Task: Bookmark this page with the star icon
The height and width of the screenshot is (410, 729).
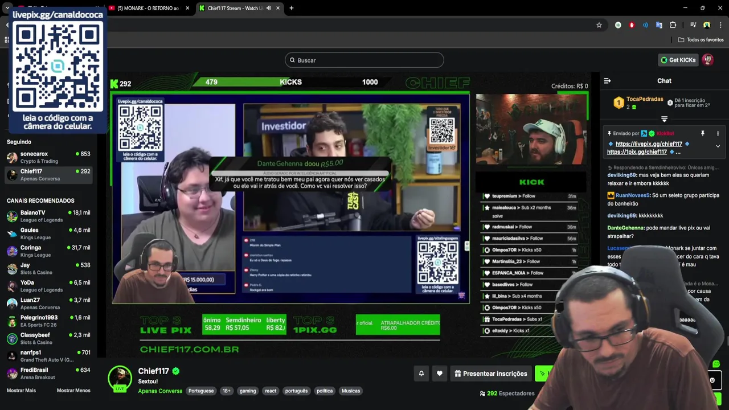Action: point(599,25)
